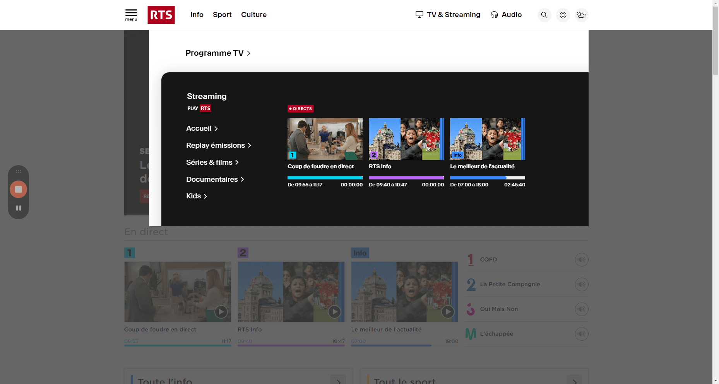Open Coup de foudre thumbnail in Directs panel
Image resolution: width=719 pixels, height=384 pixels.
click(x=325, y=139)
